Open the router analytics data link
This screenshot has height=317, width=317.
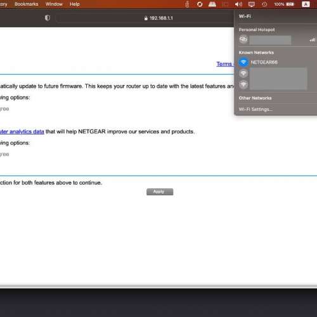pyautogui.click(x=22, y=132)
